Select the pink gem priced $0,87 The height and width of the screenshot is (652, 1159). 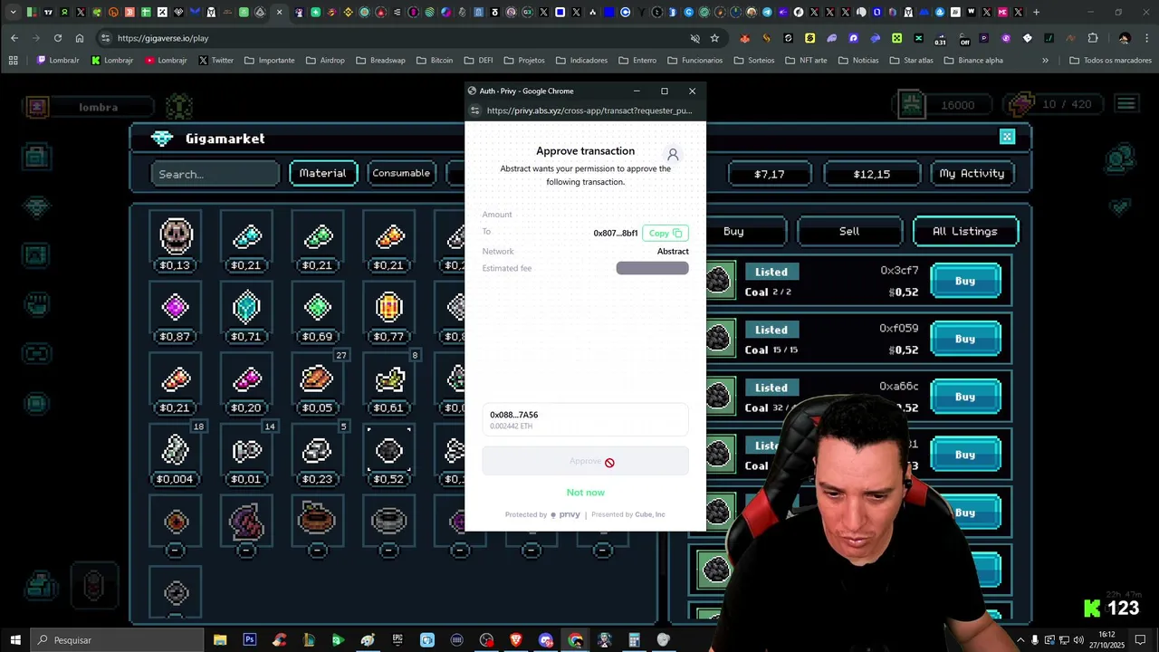pyautogui.click(x=176, y=309)
